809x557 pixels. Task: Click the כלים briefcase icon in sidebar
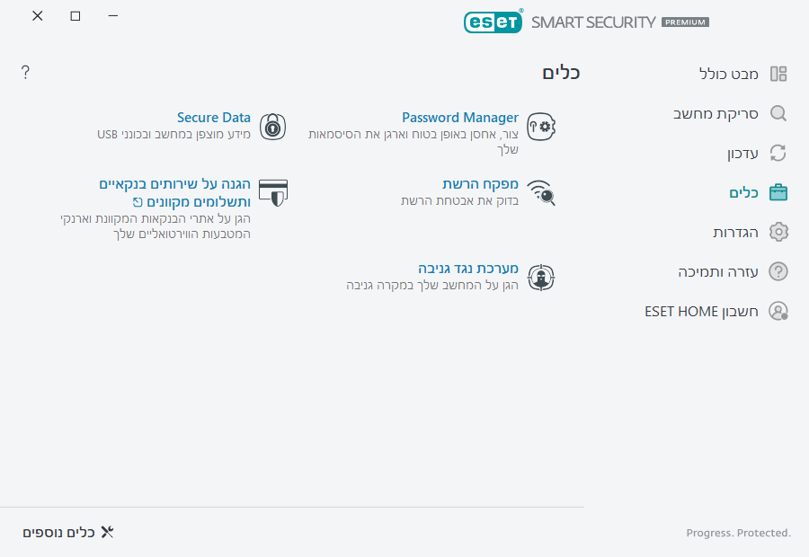pyautogui.click(x=778, y=192)
